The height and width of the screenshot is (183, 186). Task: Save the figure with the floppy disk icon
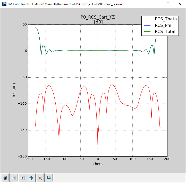click(x=49, y=178)
